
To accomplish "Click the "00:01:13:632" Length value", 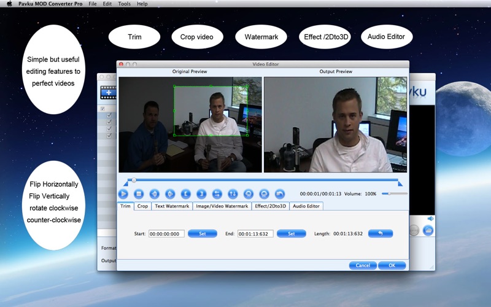I will [x=348, y=234].
